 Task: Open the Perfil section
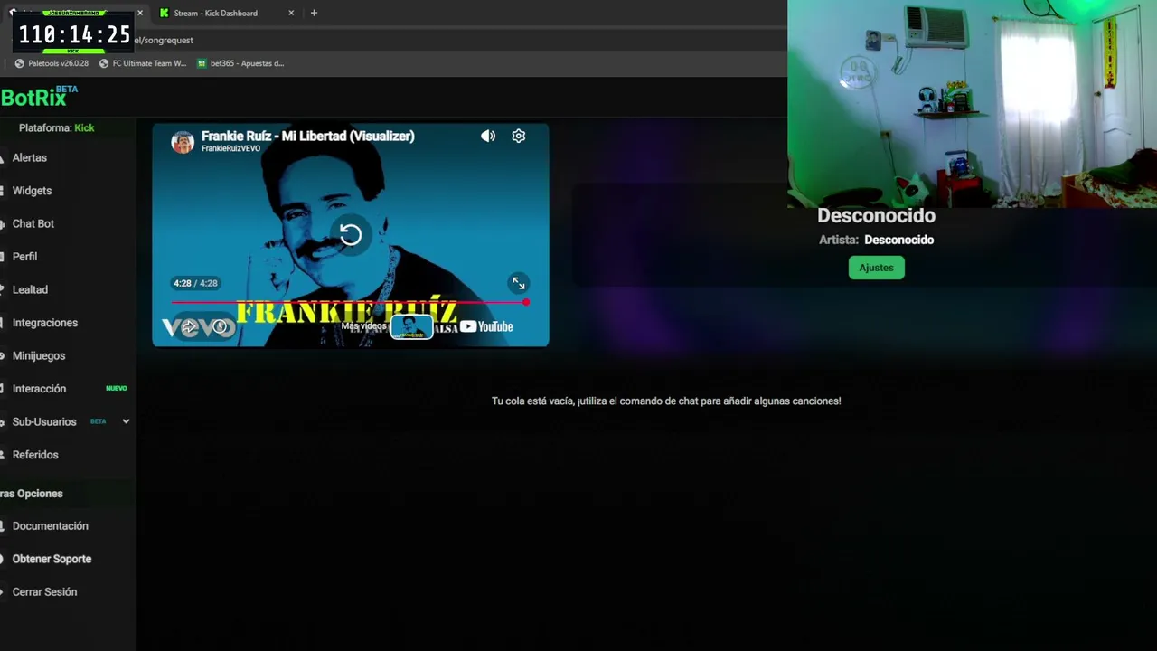24,257
